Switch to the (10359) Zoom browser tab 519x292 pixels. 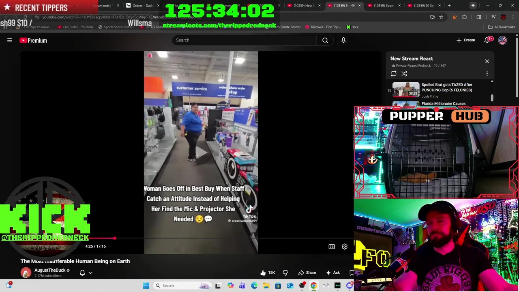pyautogui.click(x=384, y=6)
